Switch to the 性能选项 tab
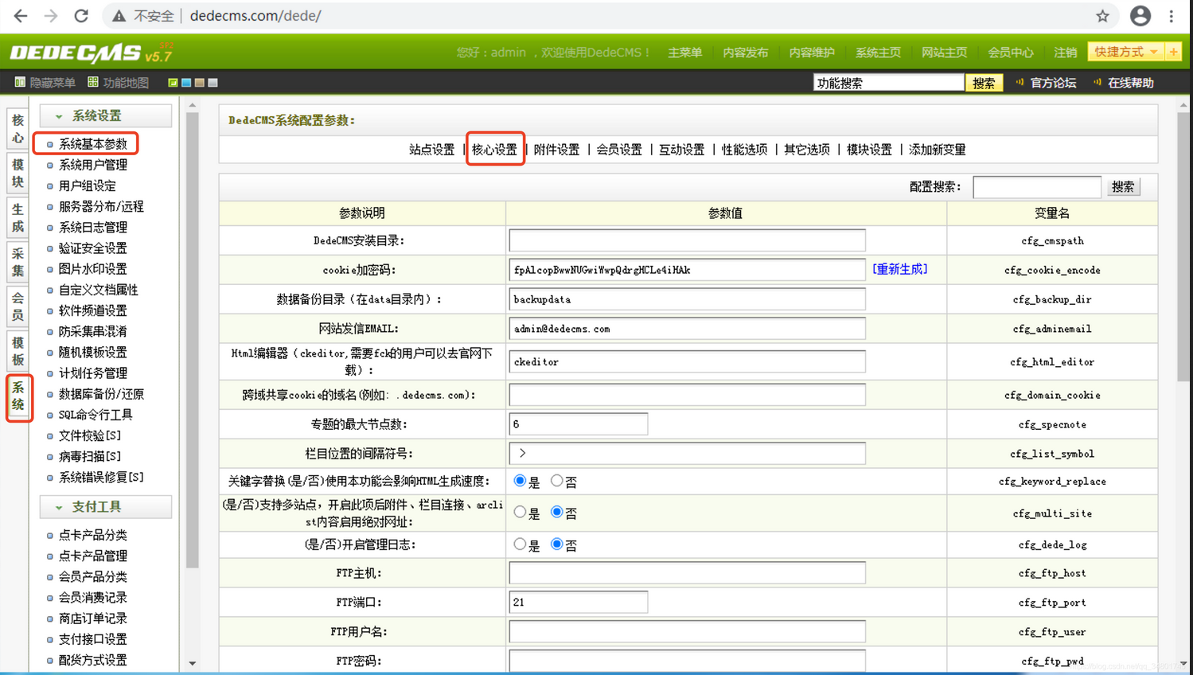The width and height of the screenshot is (1193, 675). tap(744, 149)
